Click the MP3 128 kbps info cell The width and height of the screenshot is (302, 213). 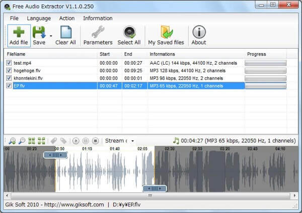(188, 71)
